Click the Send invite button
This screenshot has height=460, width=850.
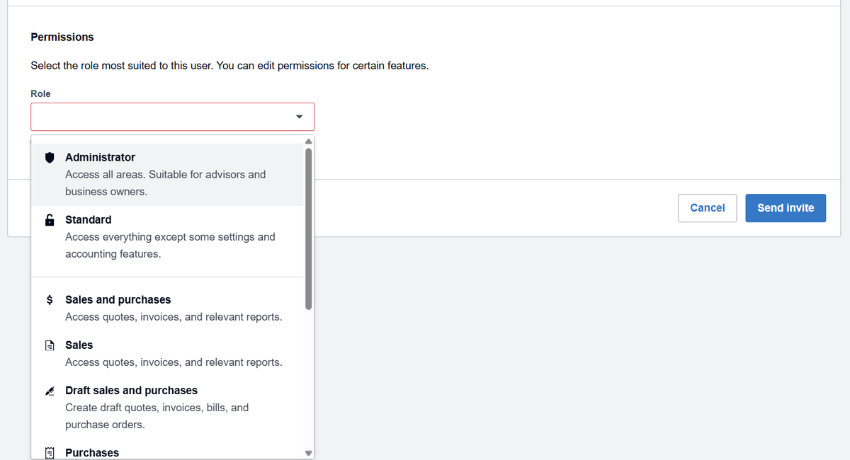pos(786,208)
